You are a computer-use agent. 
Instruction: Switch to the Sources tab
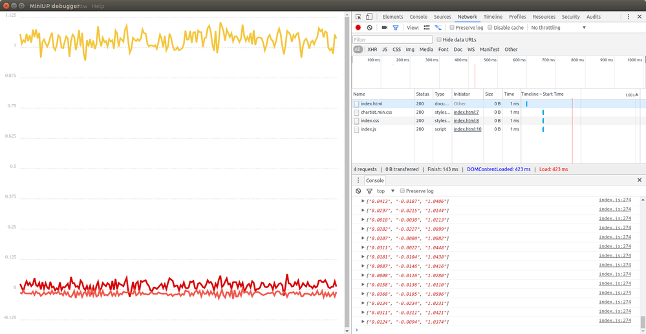tap(442, 17)
